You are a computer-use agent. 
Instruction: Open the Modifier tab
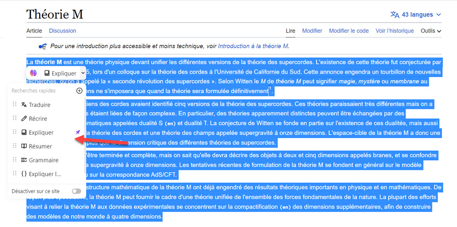312,31
